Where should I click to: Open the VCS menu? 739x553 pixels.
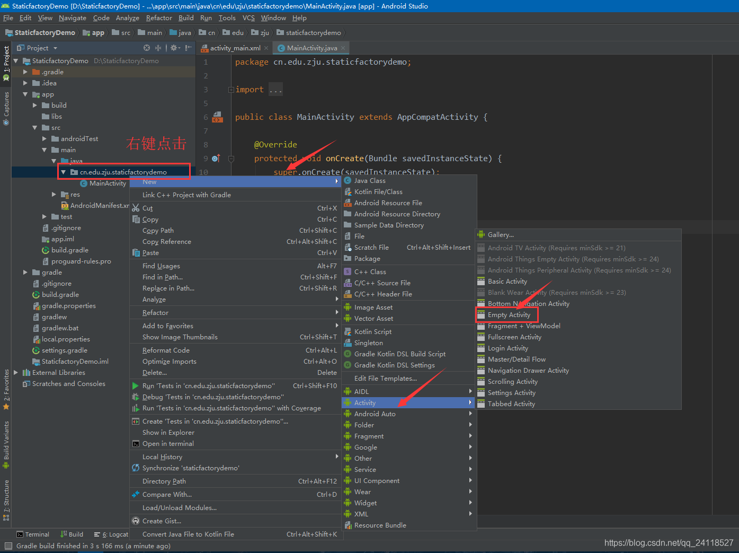pyautogui.click(x=248, y=18)
